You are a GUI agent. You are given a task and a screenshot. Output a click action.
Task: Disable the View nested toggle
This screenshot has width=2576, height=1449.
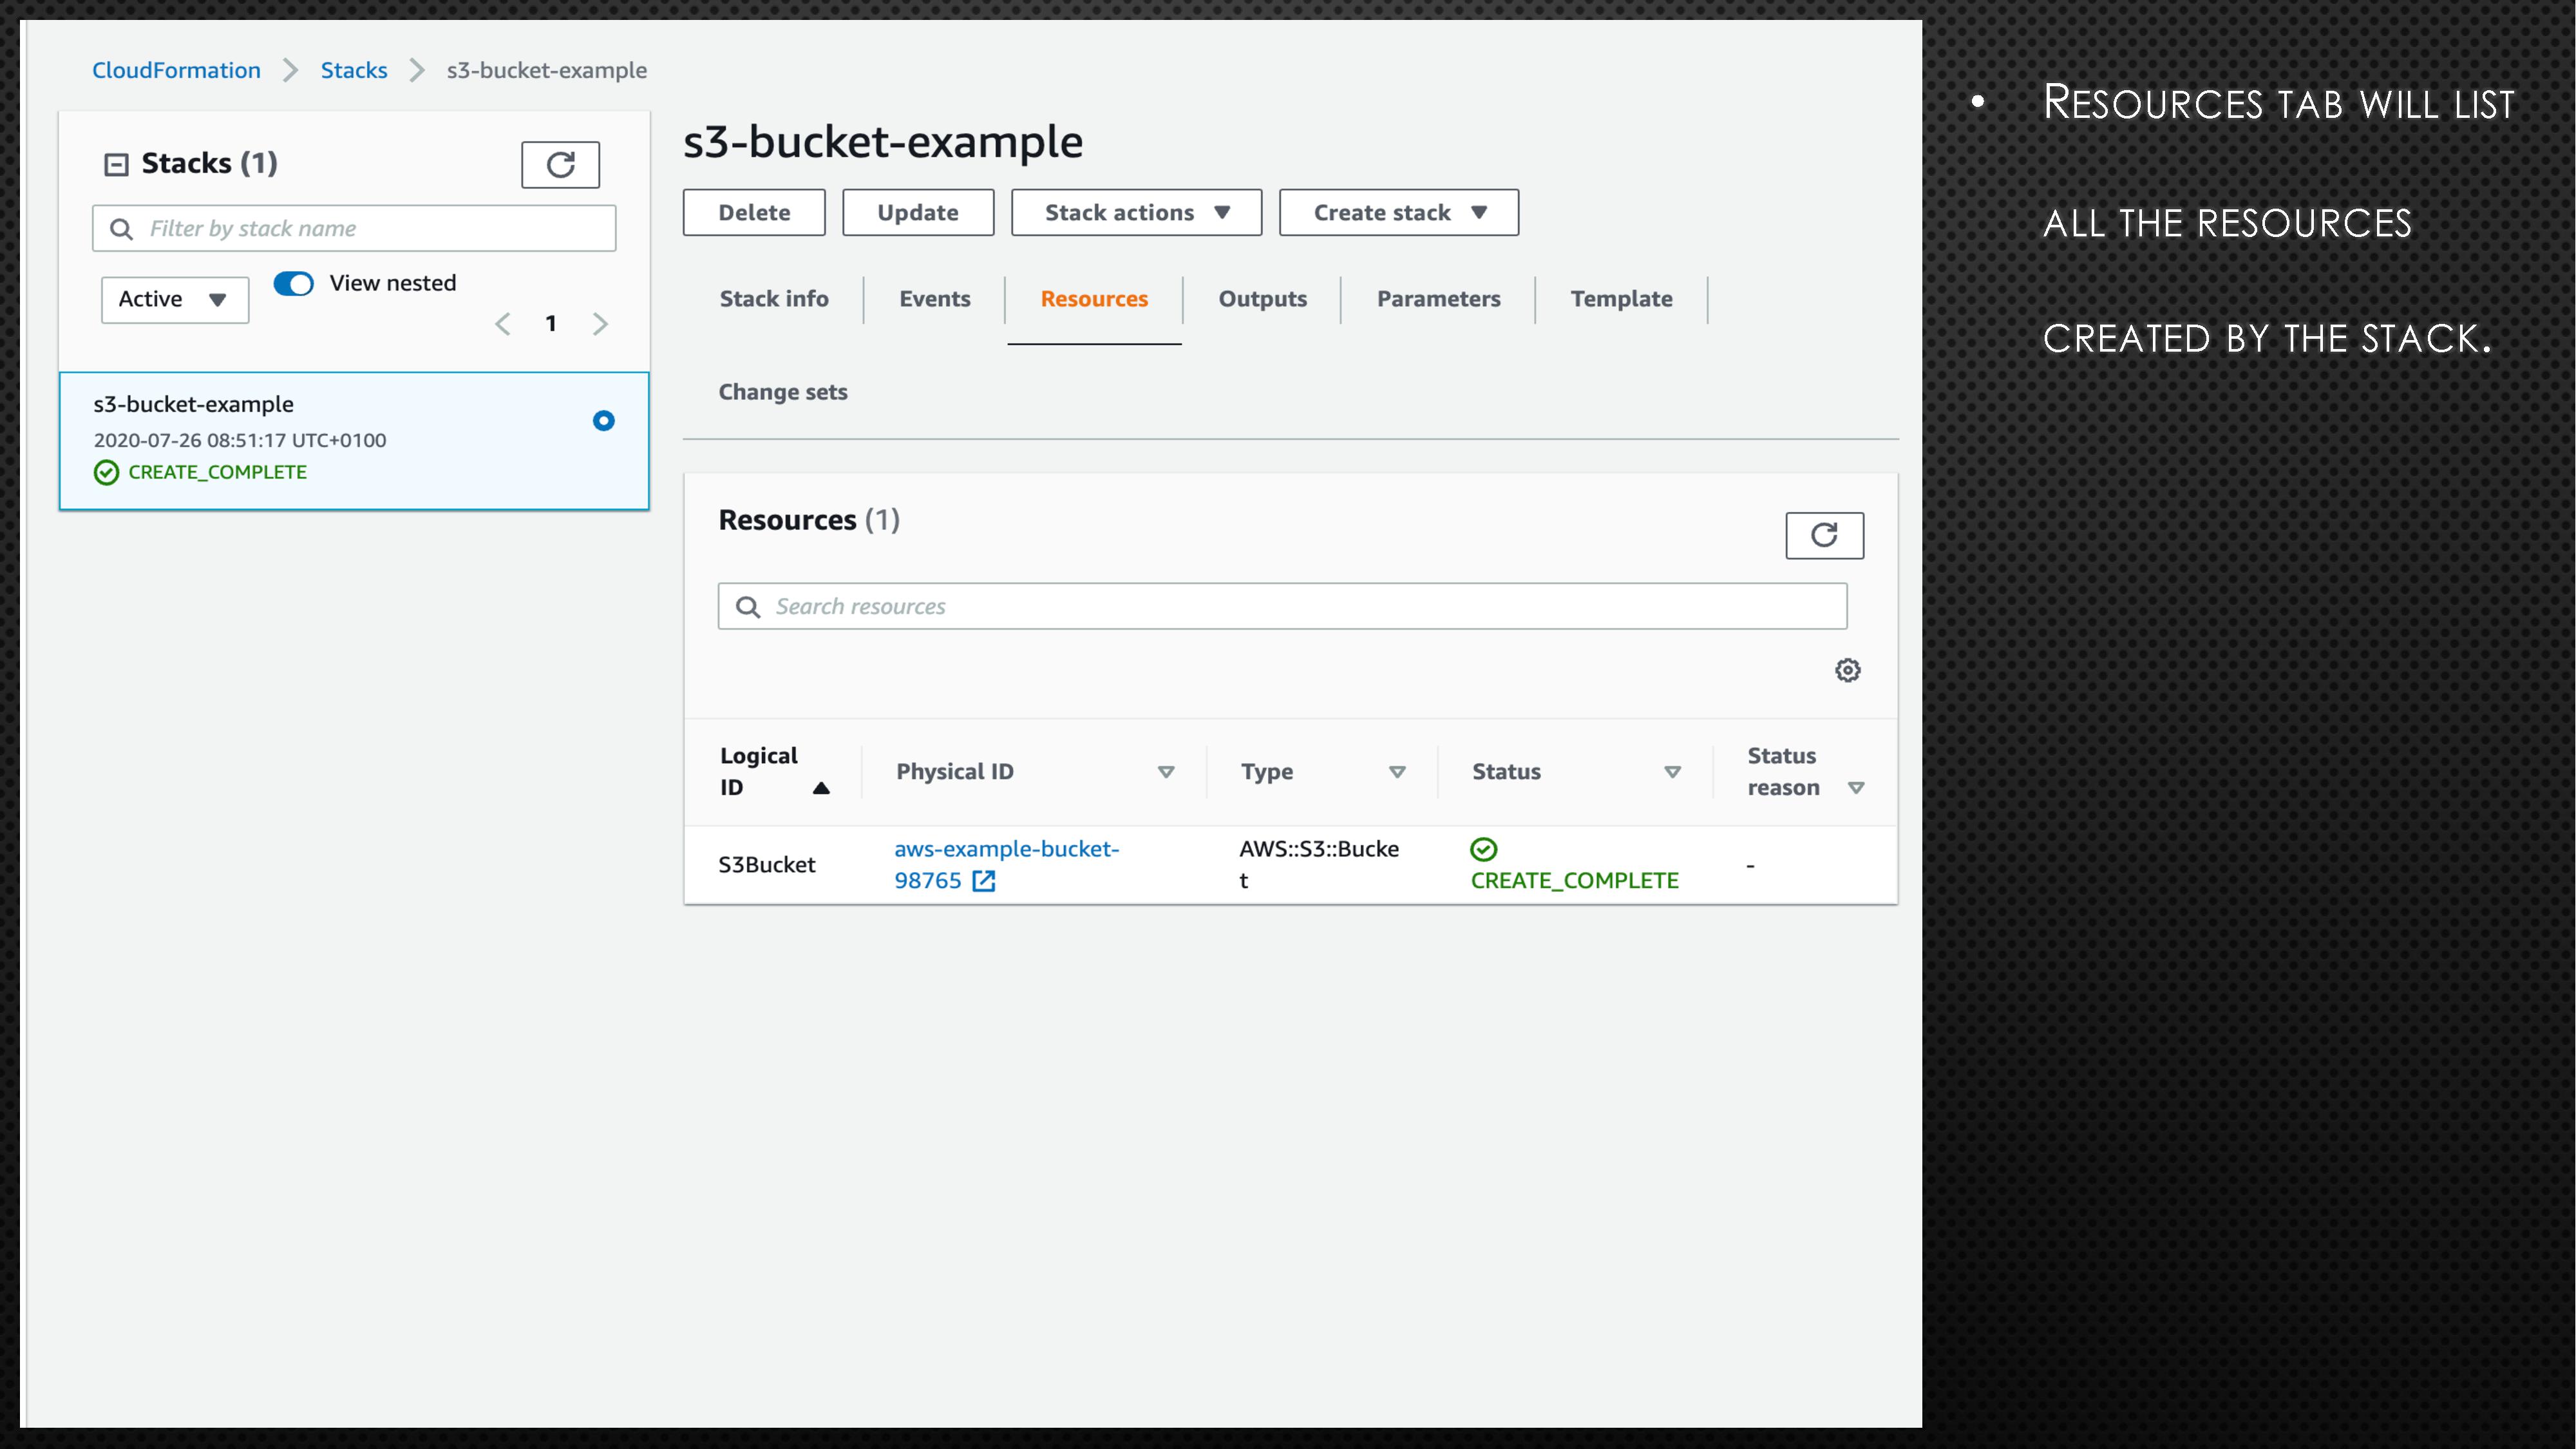293,283
